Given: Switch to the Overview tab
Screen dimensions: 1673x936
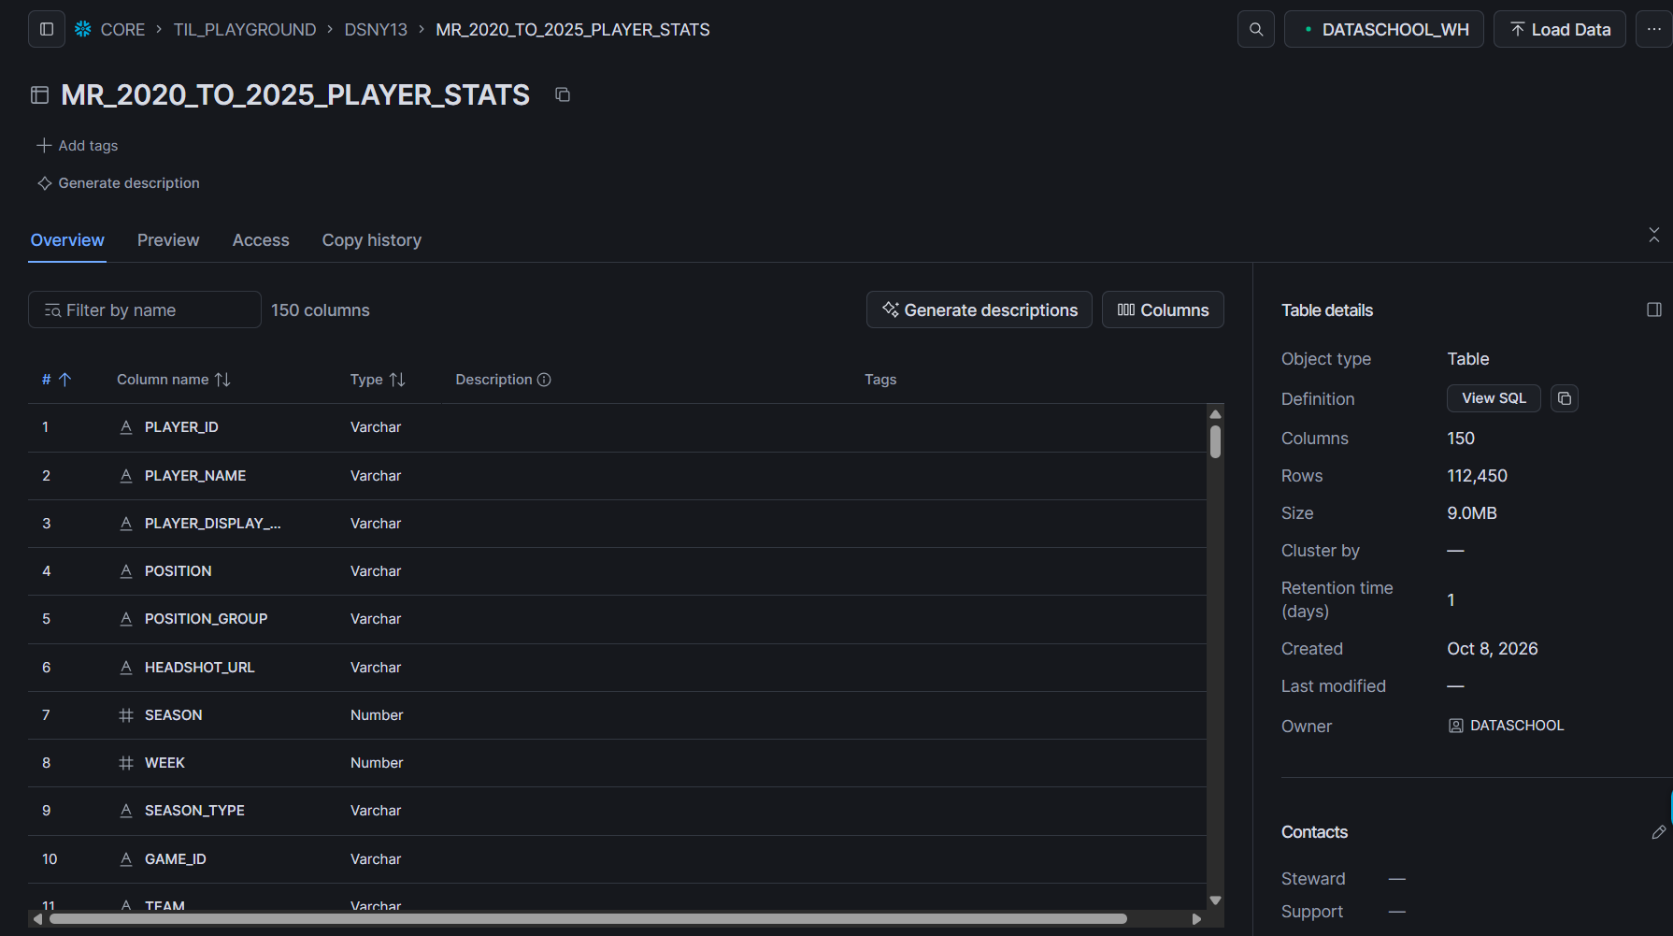Looking at the screenshot, I should click(67, 240).
